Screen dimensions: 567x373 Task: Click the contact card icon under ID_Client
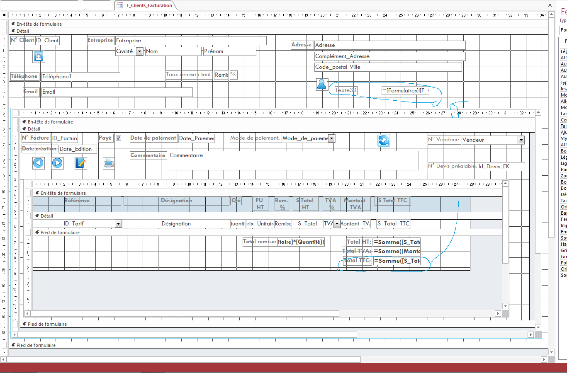point(39,56)
